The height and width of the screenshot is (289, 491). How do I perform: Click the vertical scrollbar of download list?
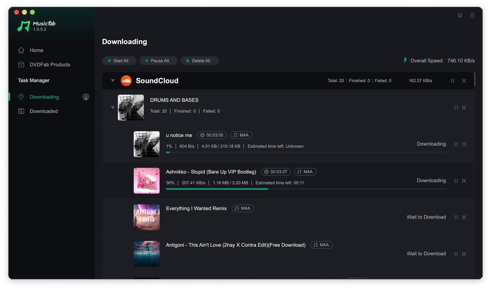click(x=475, y=79)
